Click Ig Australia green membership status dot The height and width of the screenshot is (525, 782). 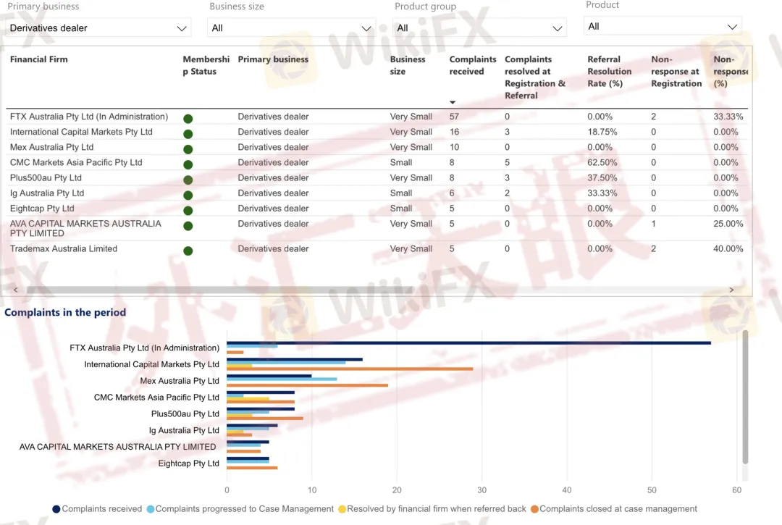(188, 195)
